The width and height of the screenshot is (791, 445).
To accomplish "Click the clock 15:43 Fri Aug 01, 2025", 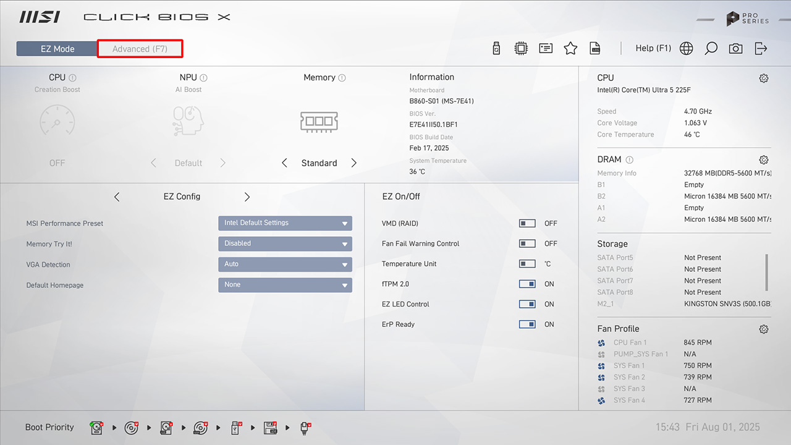I will 708,427.
